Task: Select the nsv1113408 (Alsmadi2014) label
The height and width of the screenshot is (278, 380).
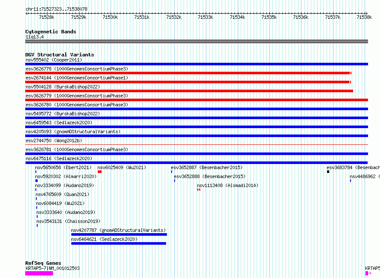Action: coord(228,185)
